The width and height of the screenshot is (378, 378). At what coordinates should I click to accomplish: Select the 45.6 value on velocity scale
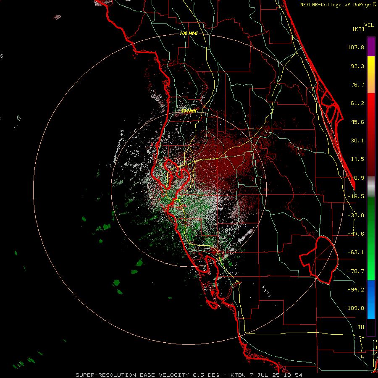pyautogui.click(x=357, y=122)
